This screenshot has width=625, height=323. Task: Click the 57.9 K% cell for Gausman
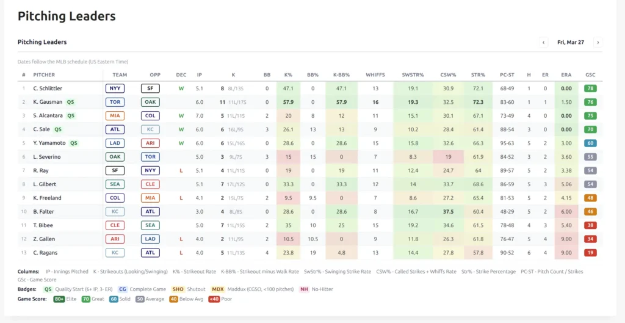(x=289, y=102)
